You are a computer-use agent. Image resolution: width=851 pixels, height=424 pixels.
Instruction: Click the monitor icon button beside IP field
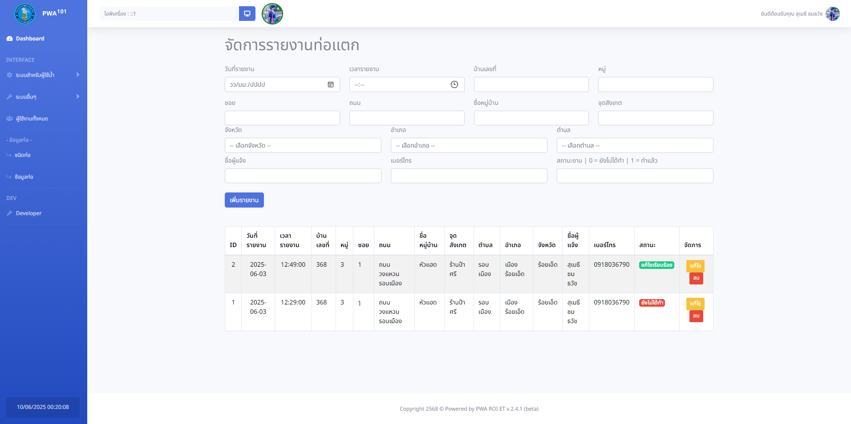tap(247, 14)
